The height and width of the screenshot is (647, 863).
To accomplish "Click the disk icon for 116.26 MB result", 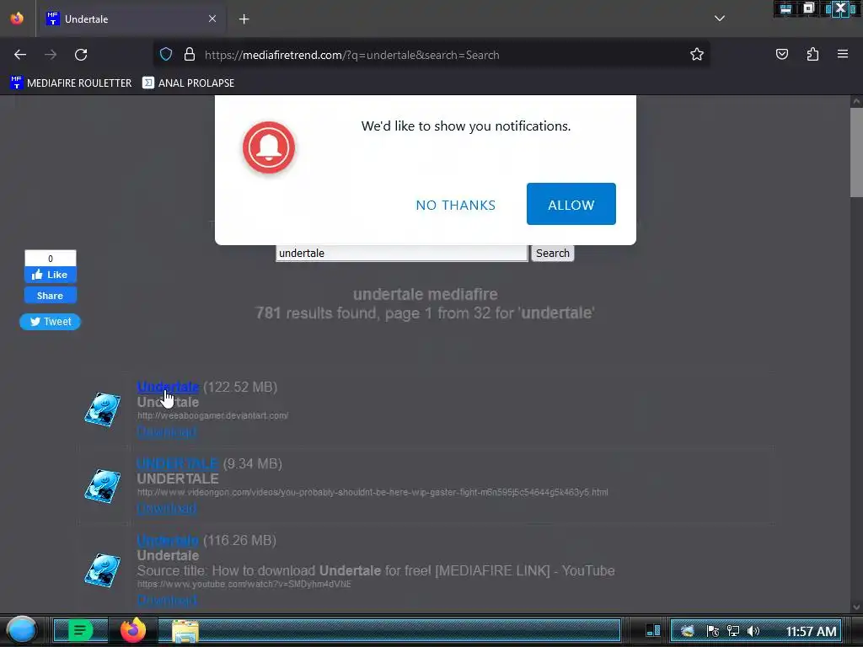I will click(x=102, y=570).
